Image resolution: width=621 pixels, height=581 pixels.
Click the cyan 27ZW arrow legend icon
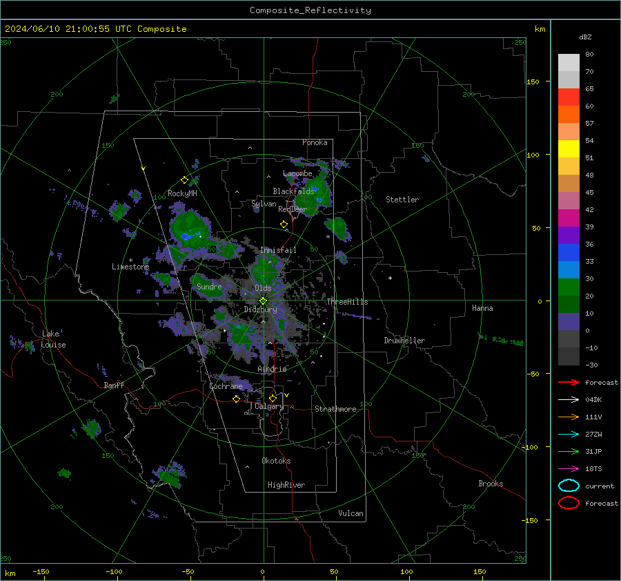point(569,435)
